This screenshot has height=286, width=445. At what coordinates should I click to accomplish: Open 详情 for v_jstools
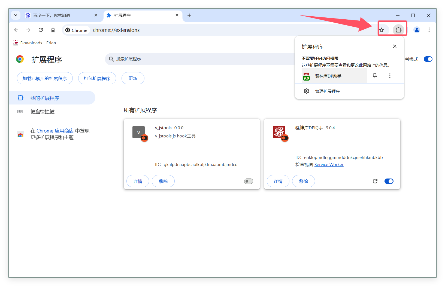[138, 181]
